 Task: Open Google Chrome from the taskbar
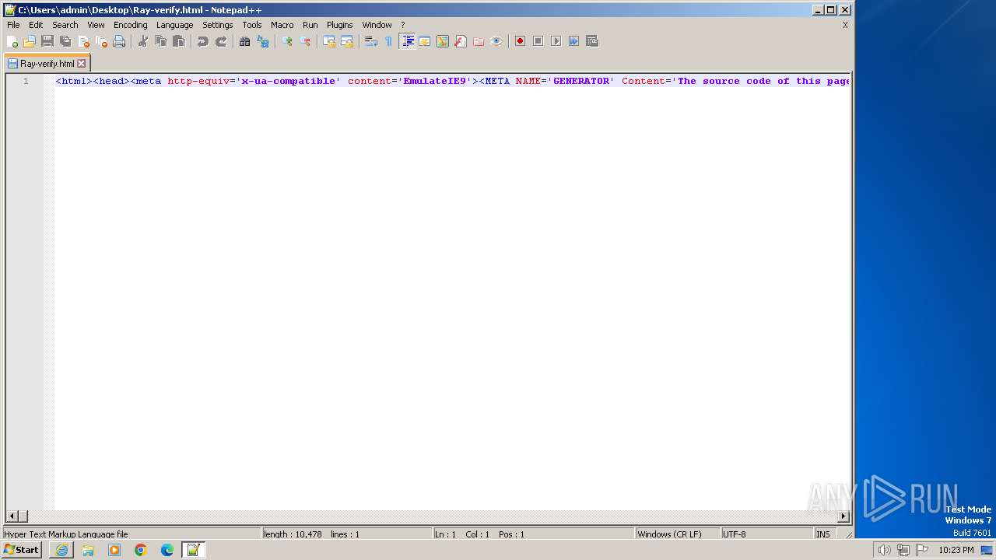pyautogui.click(x=141, y=550)
